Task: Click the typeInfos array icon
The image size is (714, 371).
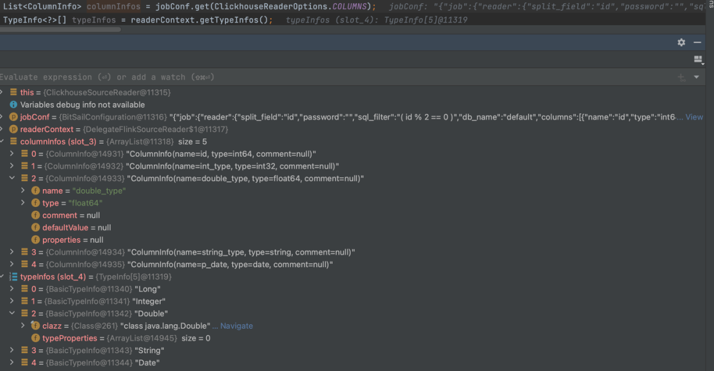Action: 13,277
